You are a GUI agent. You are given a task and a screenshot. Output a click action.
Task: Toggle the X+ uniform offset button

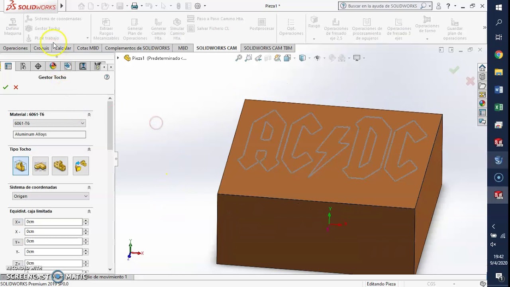tap(18, 222)
